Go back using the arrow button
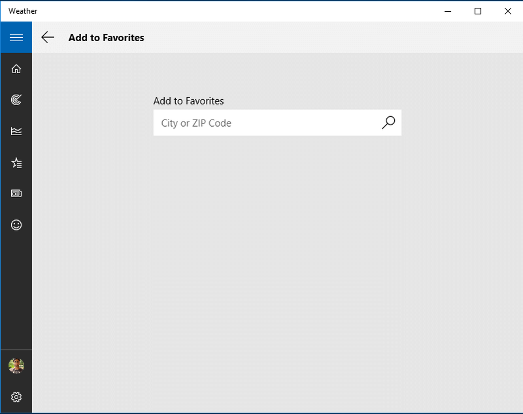 (x=48, y=37)
